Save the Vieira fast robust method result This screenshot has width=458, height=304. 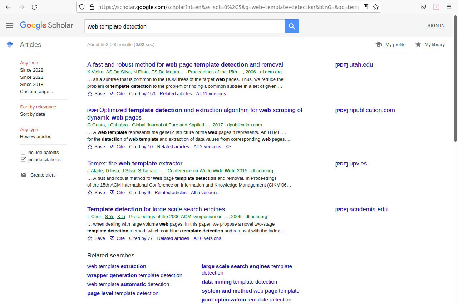[96, 94]
